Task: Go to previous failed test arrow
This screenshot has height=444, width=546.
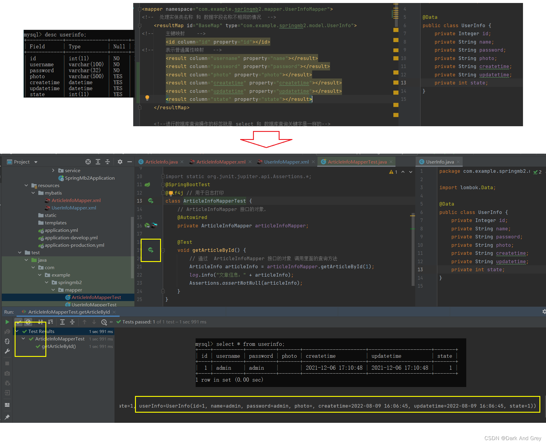Action: pos(85,322)
